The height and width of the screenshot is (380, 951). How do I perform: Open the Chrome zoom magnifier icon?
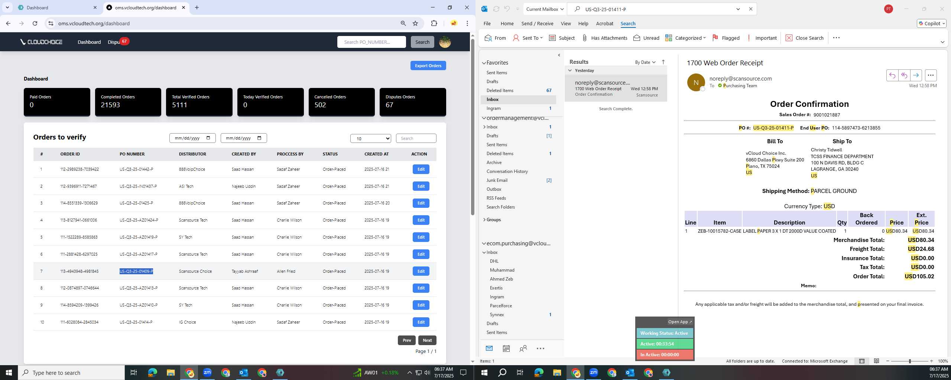403,23
